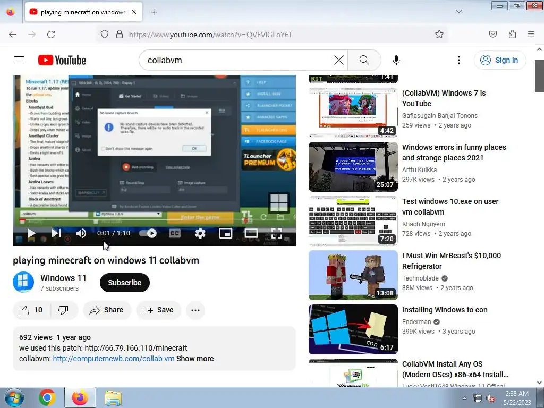The width and height of the screenshot is (544, 408).
Task: Enter fullscreen mode
Action: coord(276,233)
